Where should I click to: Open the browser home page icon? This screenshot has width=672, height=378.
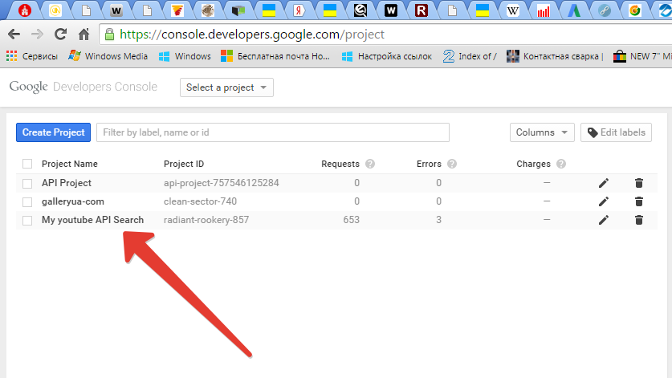pos(84,35)
